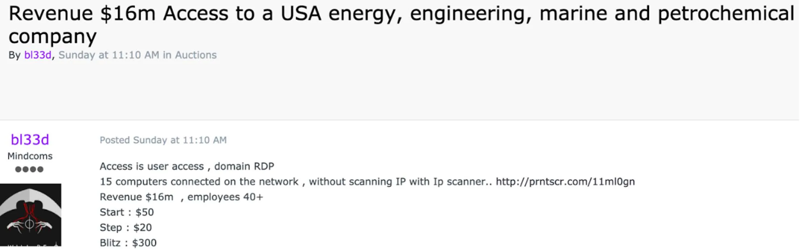Click the 'employees 40+' text
This screenshot has height=250, width=800.
pyautogui.click(x=225, y=197)
